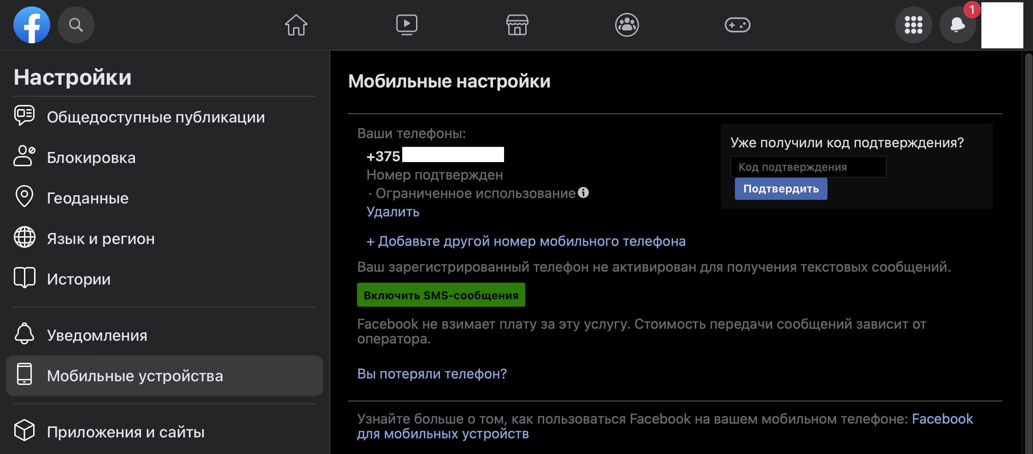Viewport: 1033px width, 454px height.
Task: Focus the Код подтверждения input field
Action: [x=808, y=167]
